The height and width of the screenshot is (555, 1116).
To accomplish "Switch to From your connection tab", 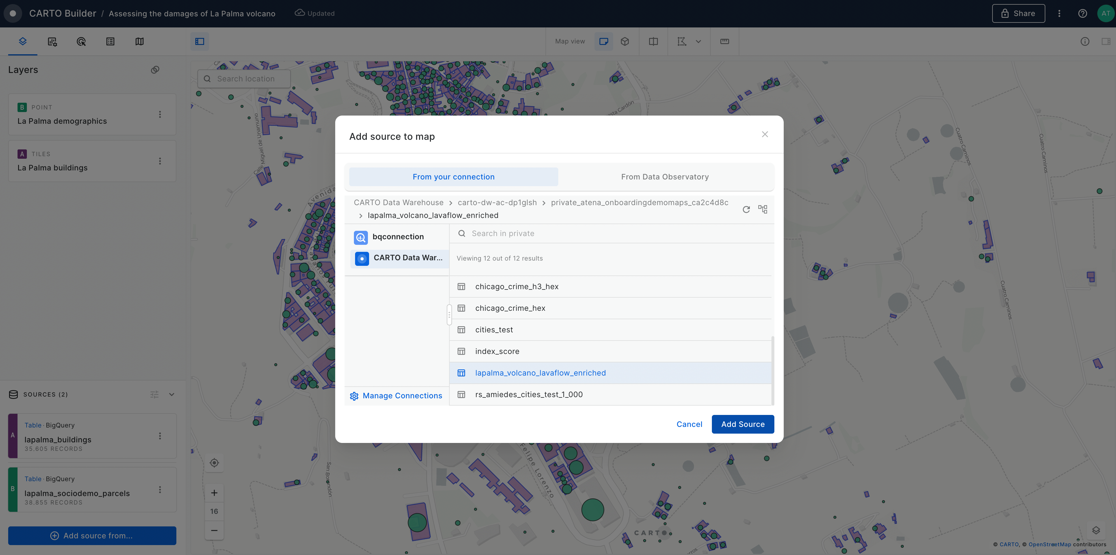I will pos(453,177).
